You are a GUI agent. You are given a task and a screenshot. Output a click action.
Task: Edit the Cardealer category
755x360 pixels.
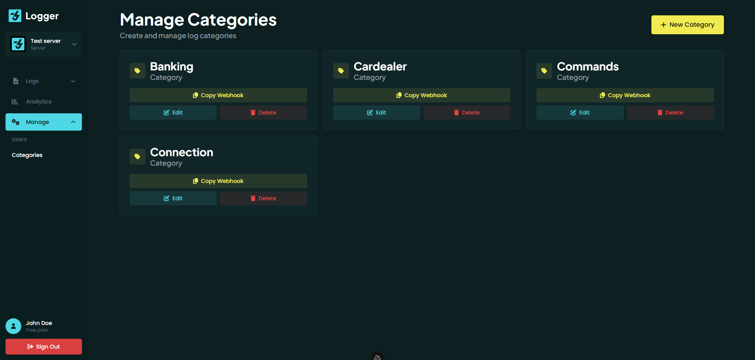click(x=376, y=113)
